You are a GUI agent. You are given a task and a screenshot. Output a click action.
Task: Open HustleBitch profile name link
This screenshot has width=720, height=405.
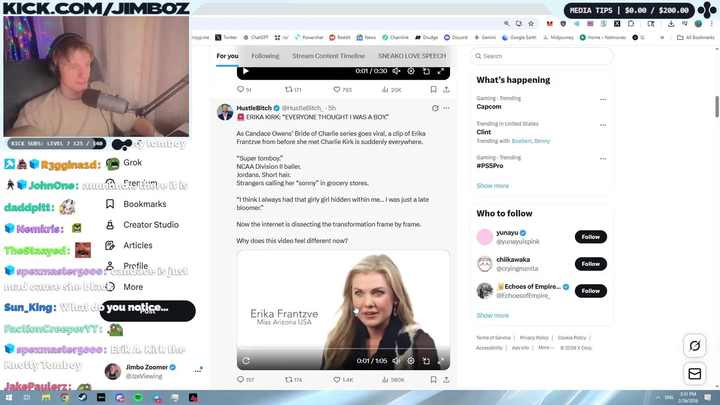pyautogui.click(x=254, y=108)
